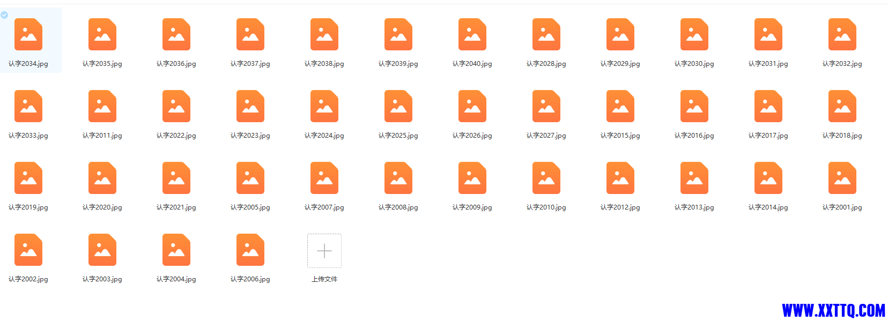Select the image file icon for 认字2034.jpg
The image size is (888, 321).
coord(28,34)
